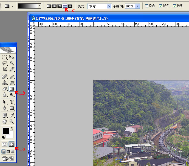
Task: Select the Healing Brush tool
Action: pos(5,77)
